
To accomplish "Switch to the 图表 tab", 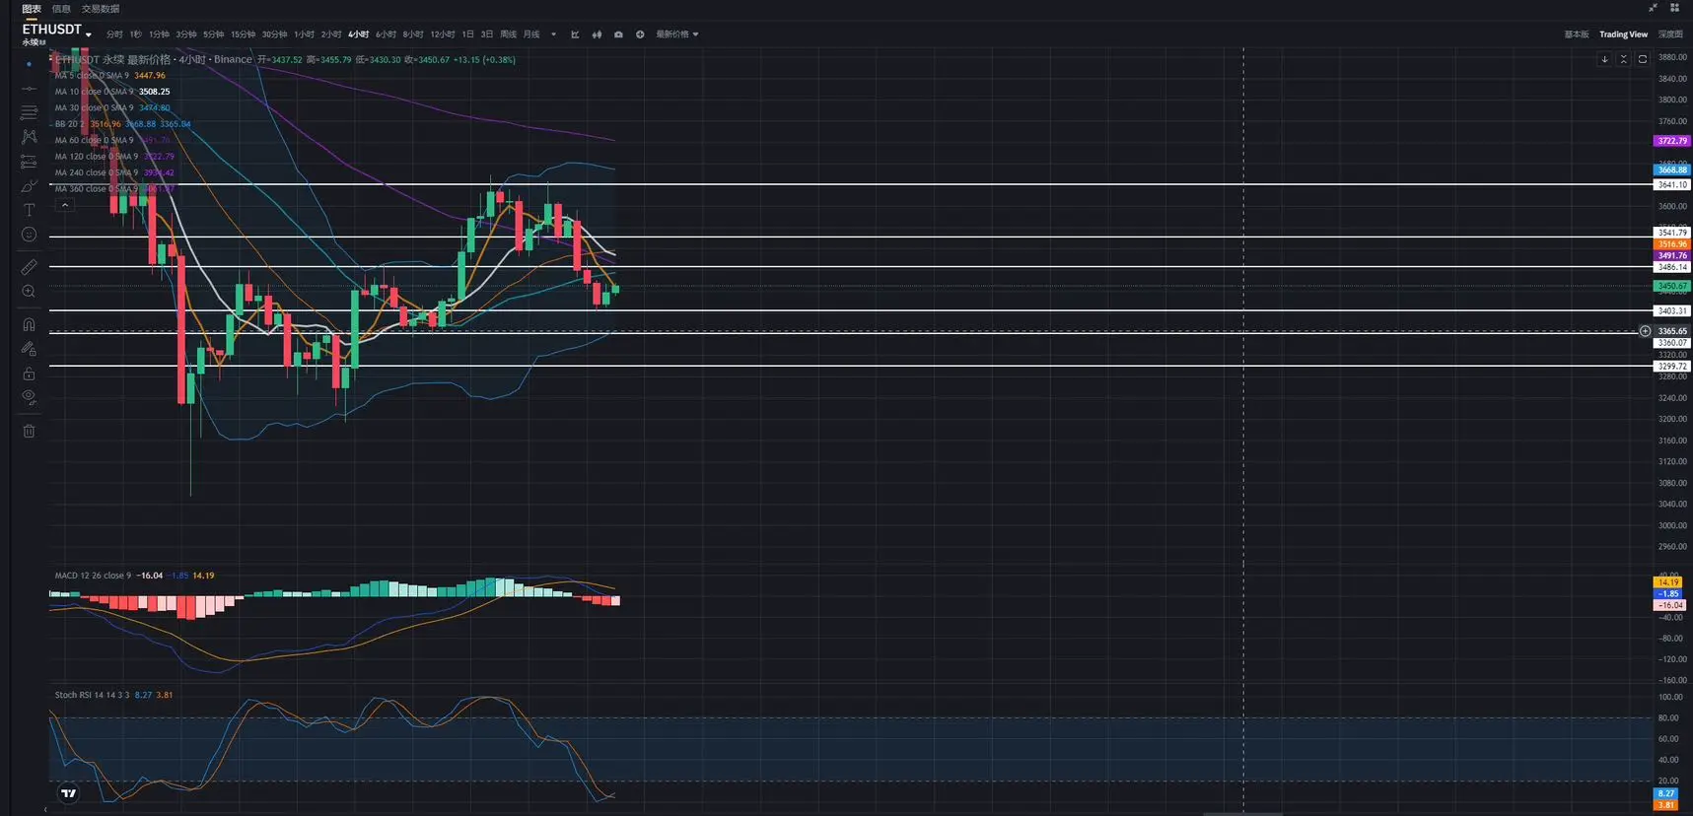I will click(32, 9).
